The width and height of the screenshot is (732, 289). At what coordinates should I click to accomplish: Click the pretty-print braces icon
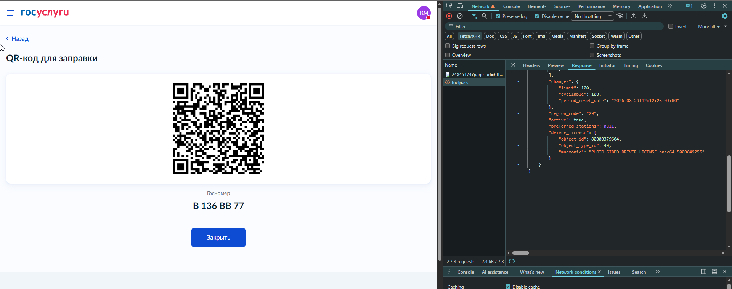pos(512,261)
